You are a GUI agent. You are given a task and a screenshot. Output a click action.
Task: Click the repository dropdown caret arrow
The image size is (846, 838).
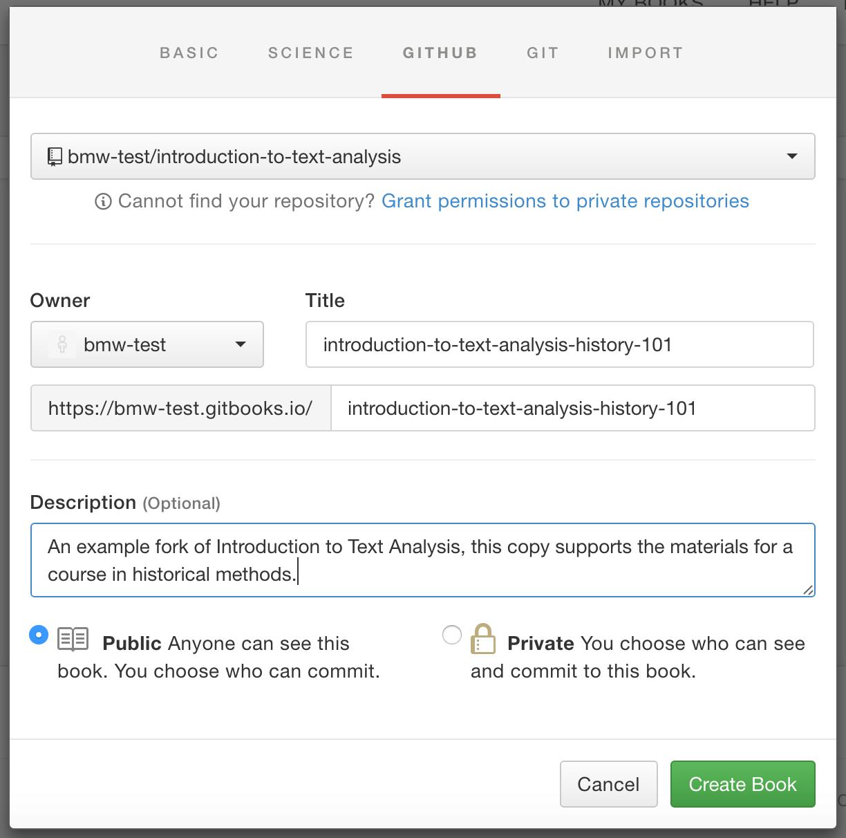point(792,157)
